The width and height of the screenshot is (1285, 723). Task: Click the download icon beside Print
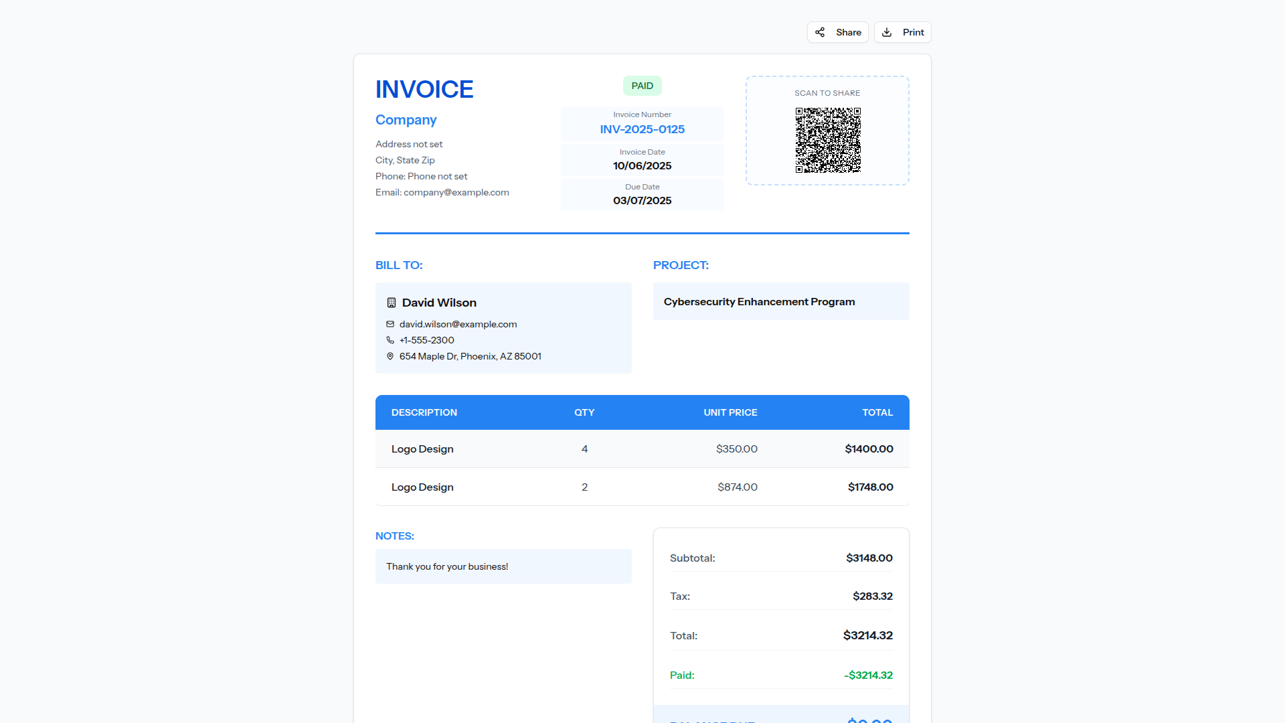pos(887,32)
